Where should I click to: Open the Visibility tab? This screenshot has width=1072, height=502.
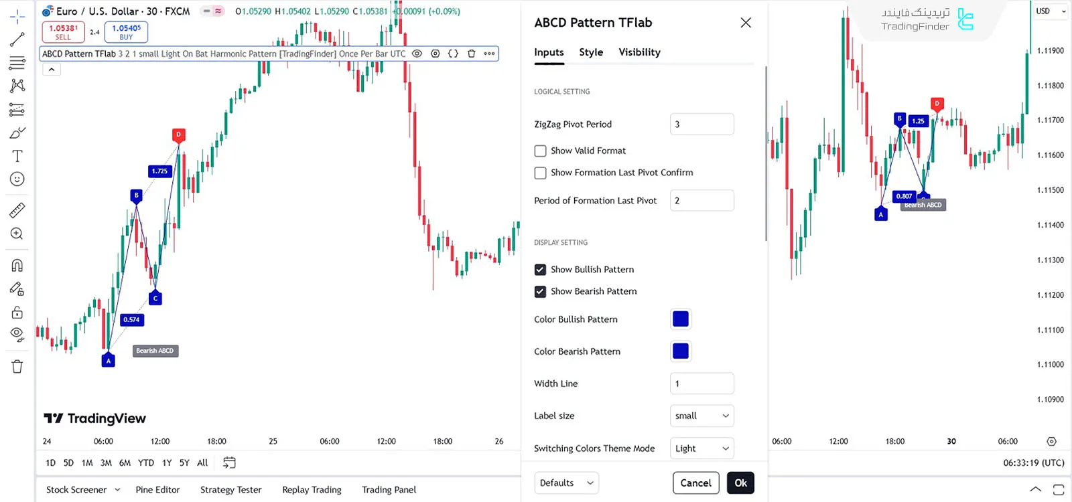click(639, 52)
